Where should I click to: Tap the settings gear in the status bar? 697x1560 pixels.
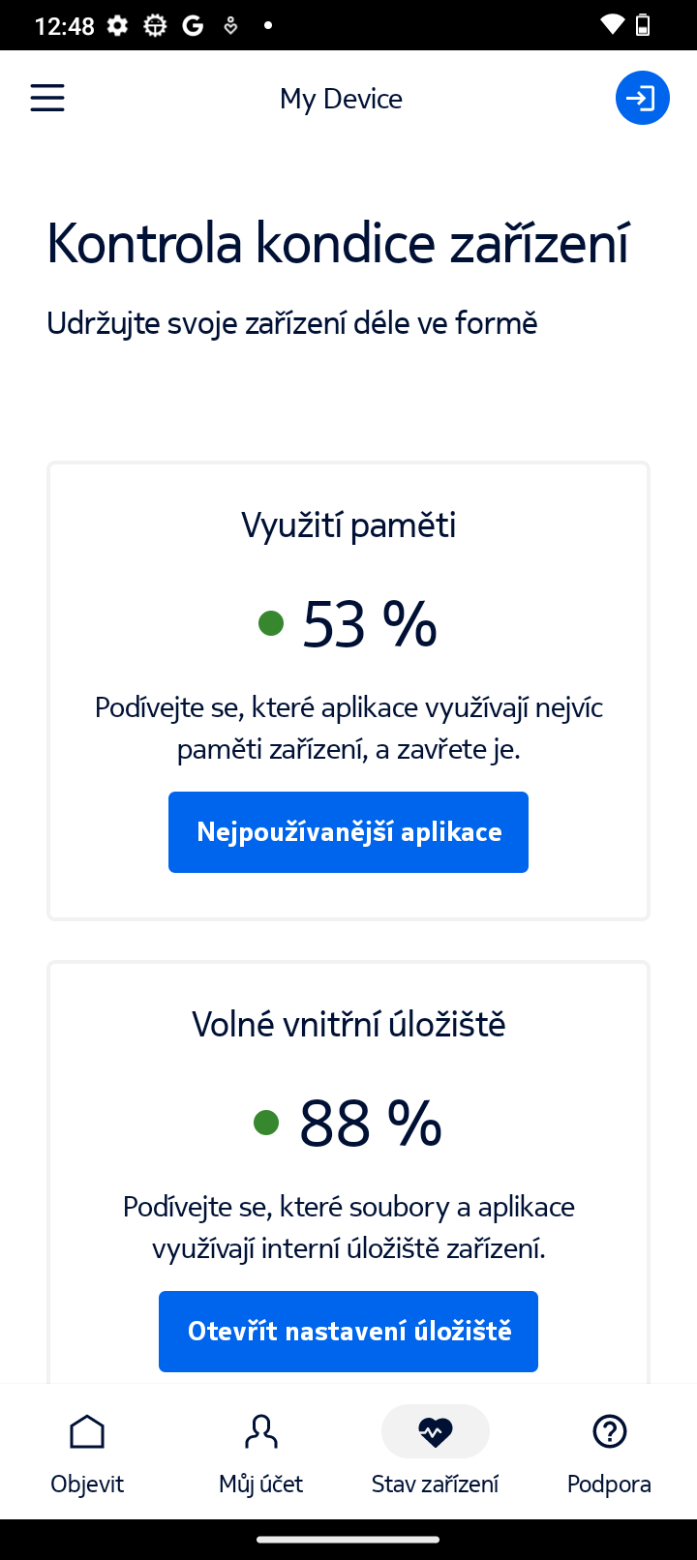pos(116,25)
